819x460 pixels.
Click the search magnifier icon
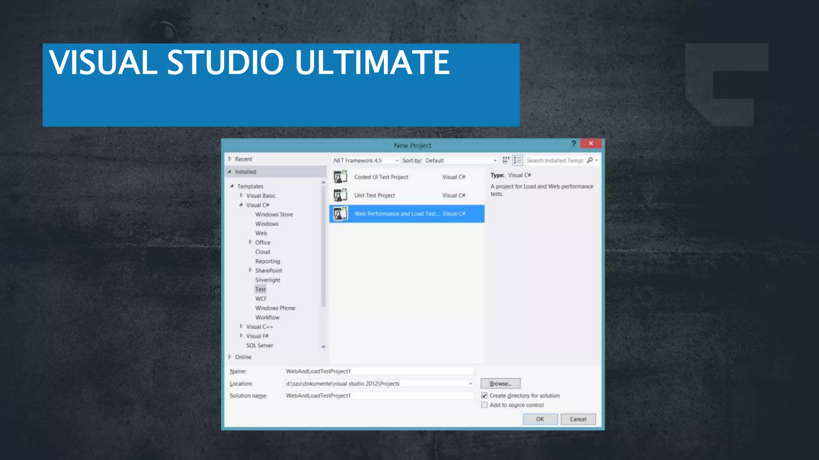coord(590,160)
